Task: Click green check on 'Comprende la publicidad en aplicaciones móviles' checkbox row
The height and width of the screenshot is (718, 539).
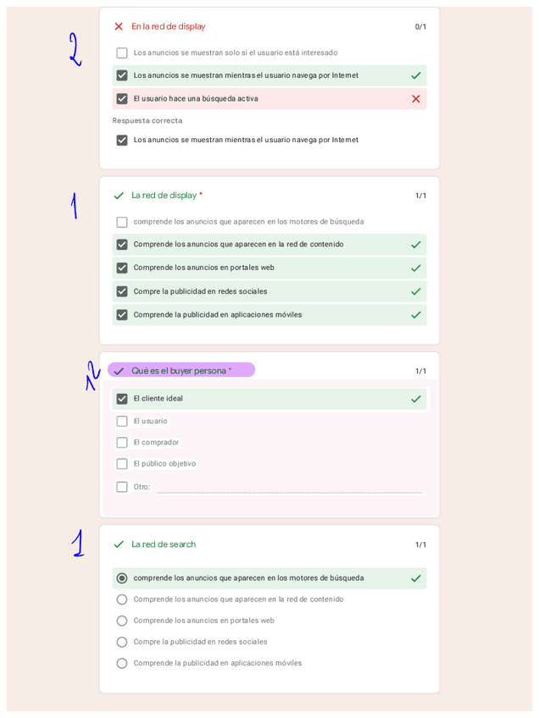Action: pyautogui.click(x=415, y=315)
